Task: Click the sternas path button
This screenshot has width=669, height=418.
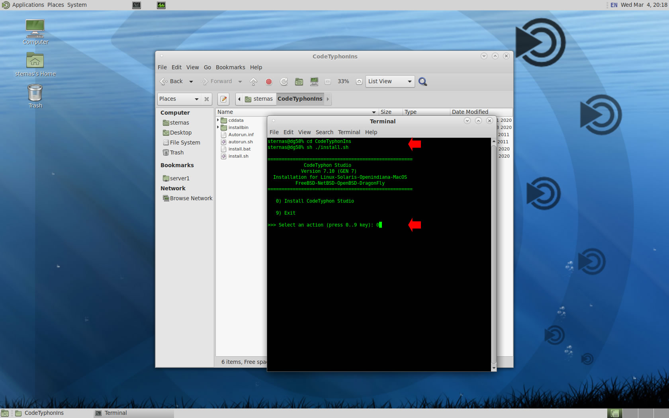Action: pyautogui.click(x=259, y=99)
